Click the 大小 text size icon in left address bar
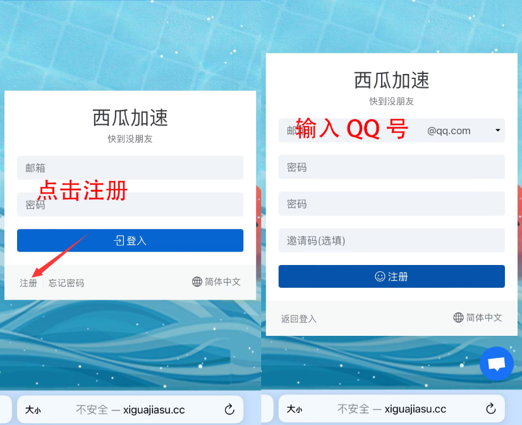The width and height of the screenshot is (522, 425). (x=33, y=410)
